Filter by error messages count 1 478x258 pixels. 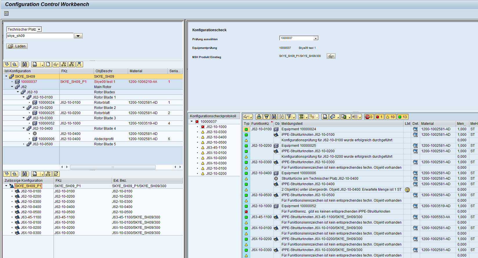point(380,117)
